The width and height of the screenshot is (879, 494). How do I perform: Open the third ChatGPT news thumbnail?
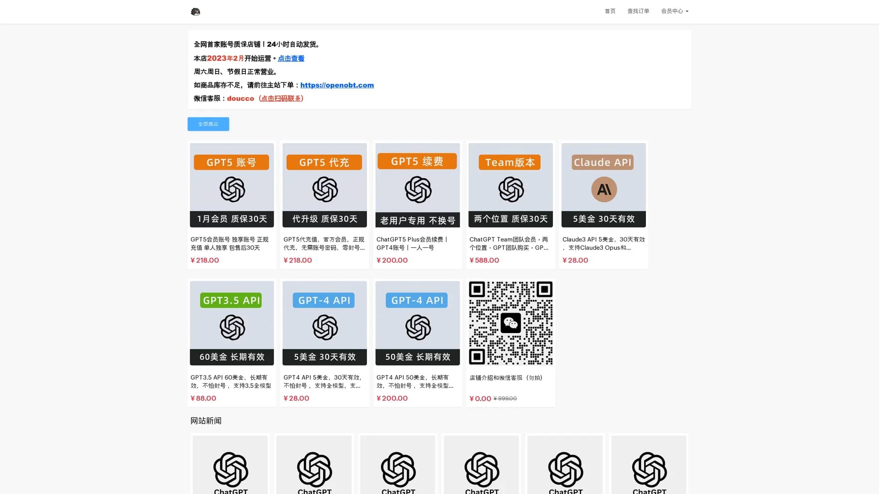[x=398, y=465]
